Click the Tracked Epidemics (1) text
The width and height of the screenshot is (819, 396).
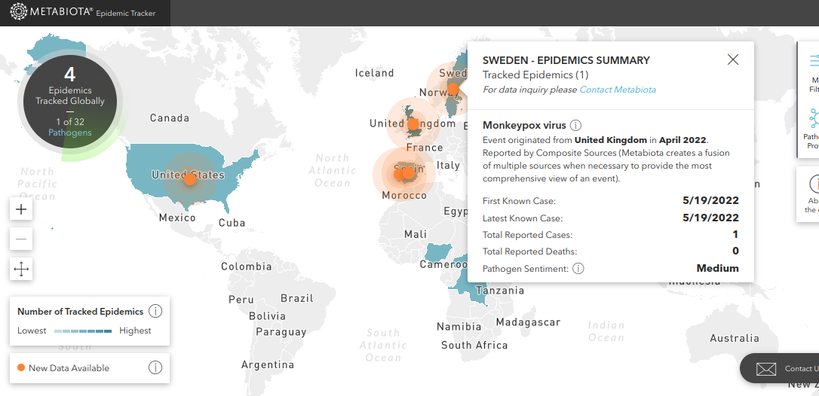(x=535, y=75)
